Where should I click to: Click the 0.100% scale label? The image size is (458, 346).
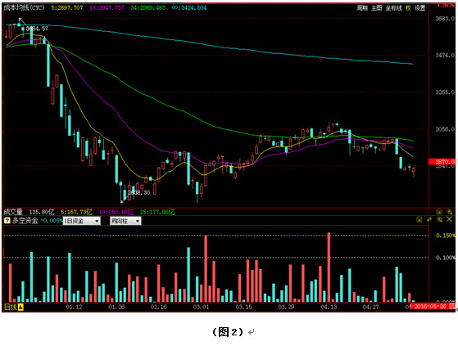pos(446,258)
